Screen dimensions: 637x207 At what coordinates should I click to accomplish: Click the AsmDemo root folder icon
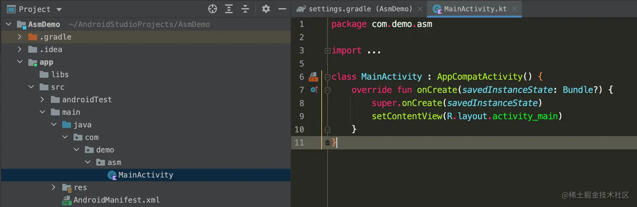[x=21, y=24]
